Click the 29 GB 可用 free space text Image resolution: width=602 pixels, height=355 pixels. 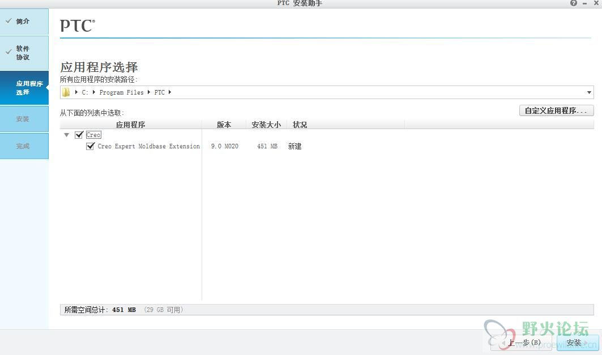click(x=163, y=310)
